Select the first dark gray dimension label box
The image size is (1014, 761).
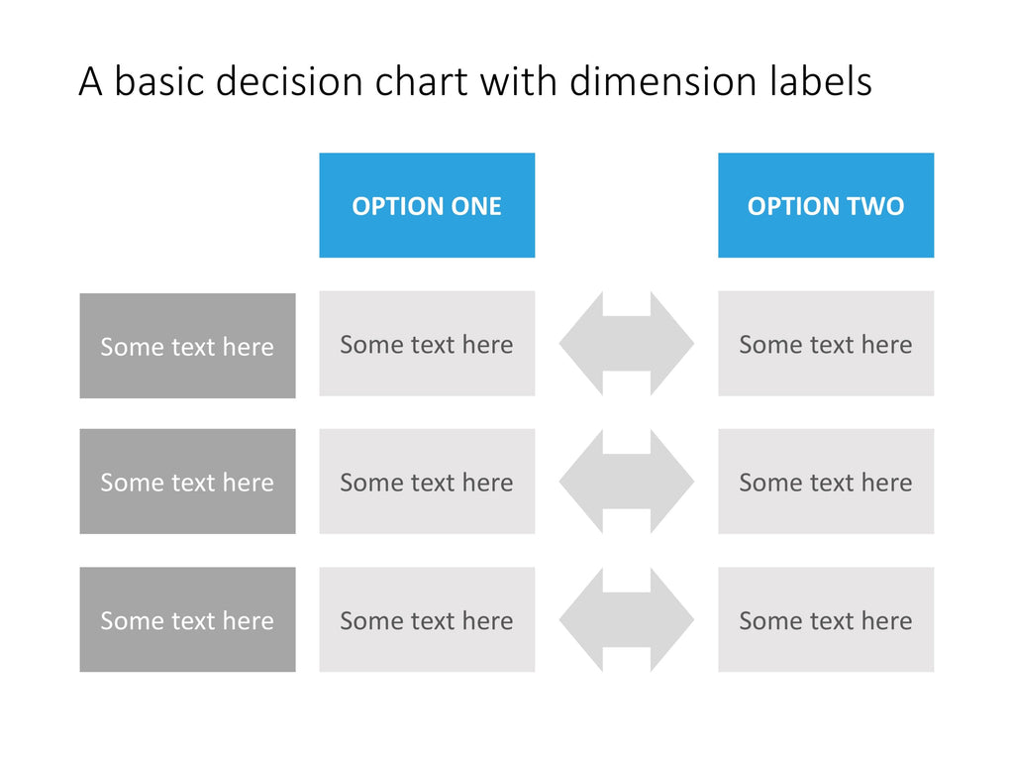(187, 346)
